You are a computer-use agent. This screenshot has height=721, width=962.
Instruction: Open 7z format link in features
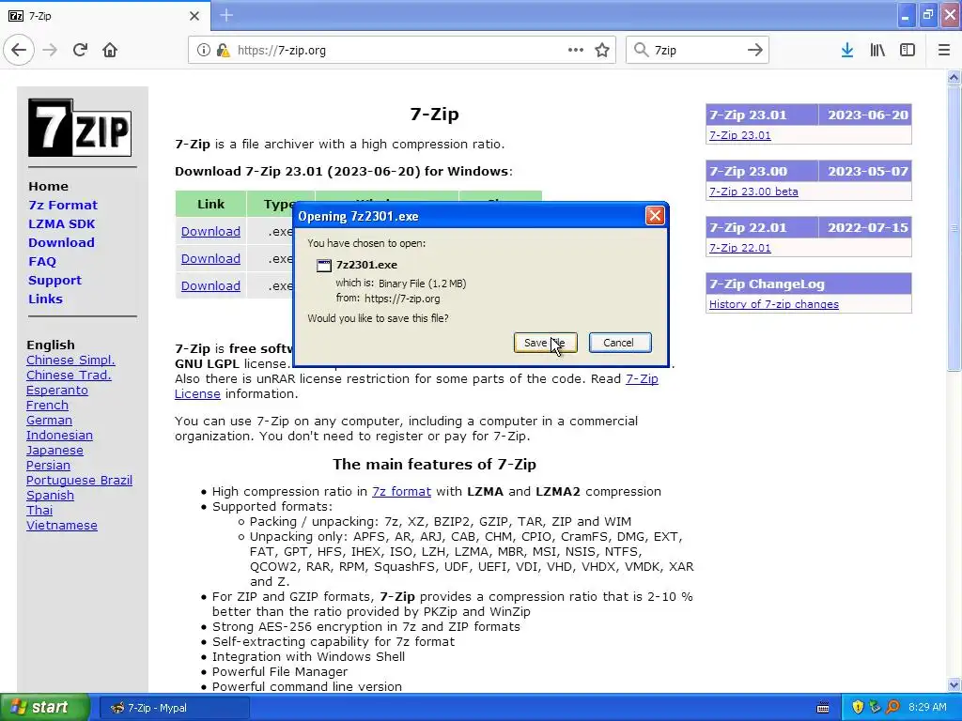tap(401, 492)
